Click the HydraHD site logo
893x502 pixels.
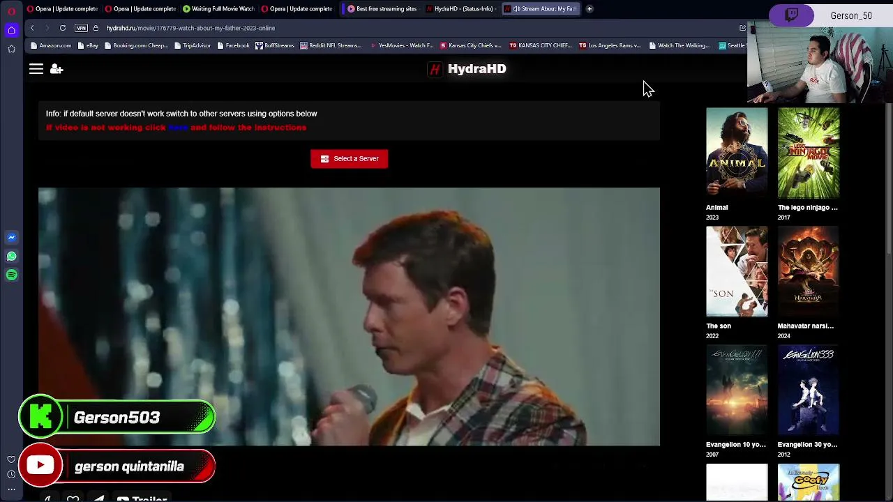[467, 69]
